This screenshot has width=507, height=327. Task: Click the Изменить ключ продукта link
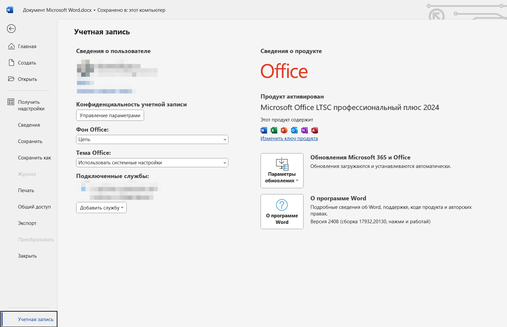point(289,138)
